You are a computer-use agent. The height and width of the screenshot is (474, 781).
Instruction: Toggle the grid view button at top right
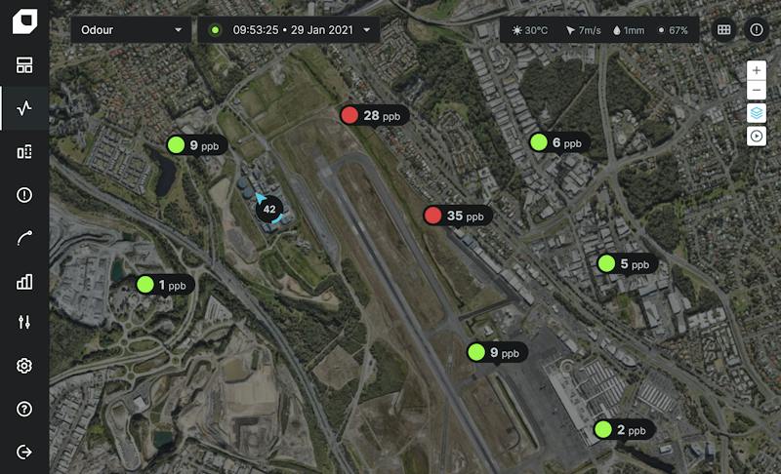pyautogui.click(x=723, y=30)
